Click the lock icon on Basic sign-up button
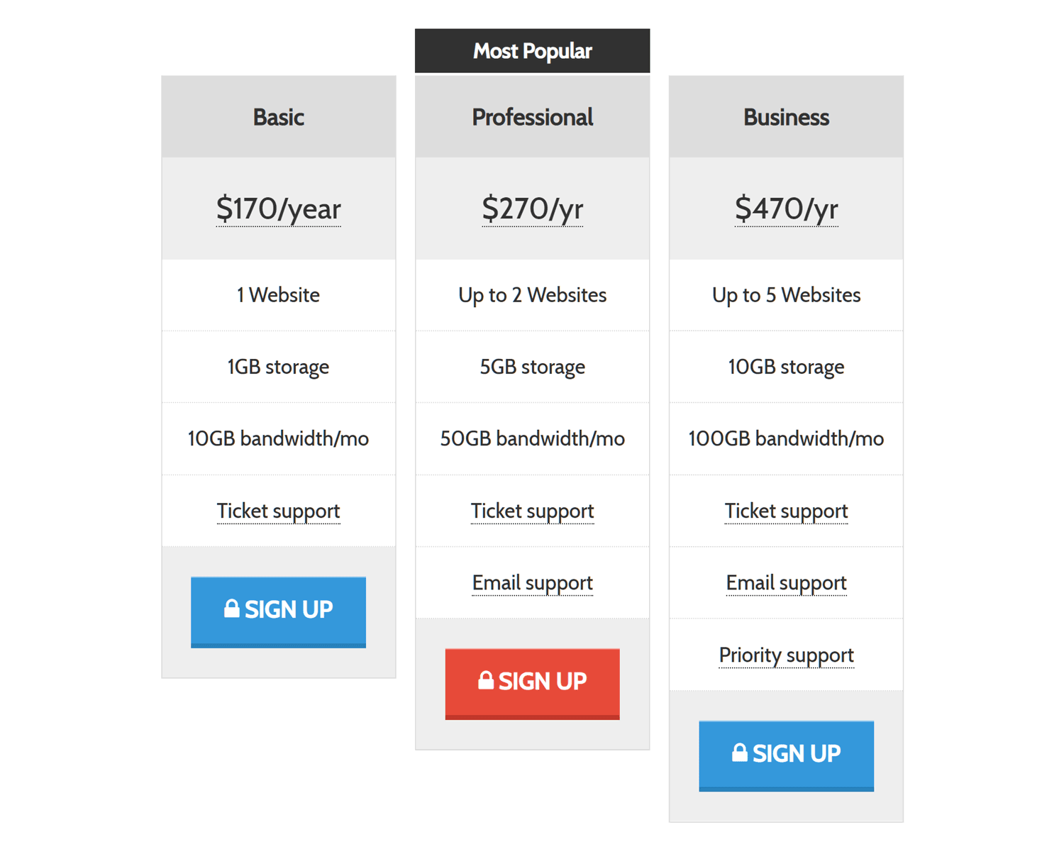Viewport: 1064px width, 854px height. 231,609
